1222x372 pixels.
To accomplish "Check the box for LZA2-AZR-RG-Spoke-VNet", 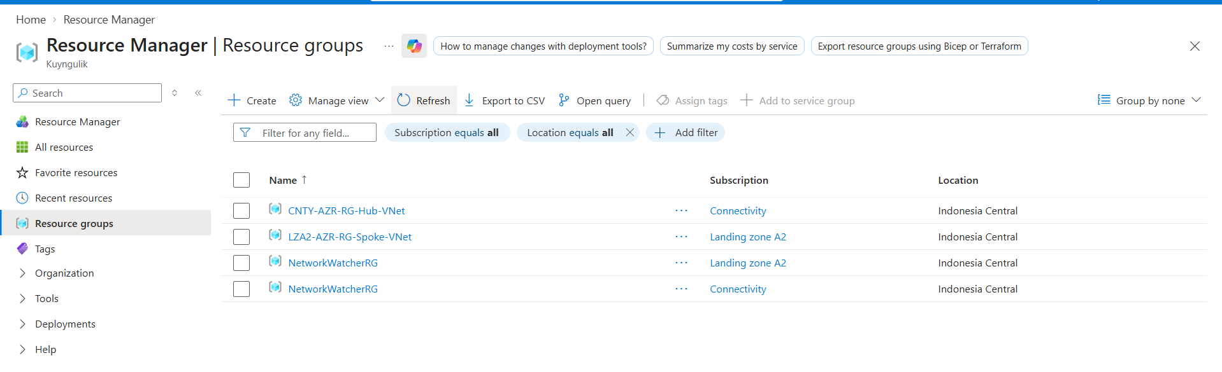I will tap(241, 237).
